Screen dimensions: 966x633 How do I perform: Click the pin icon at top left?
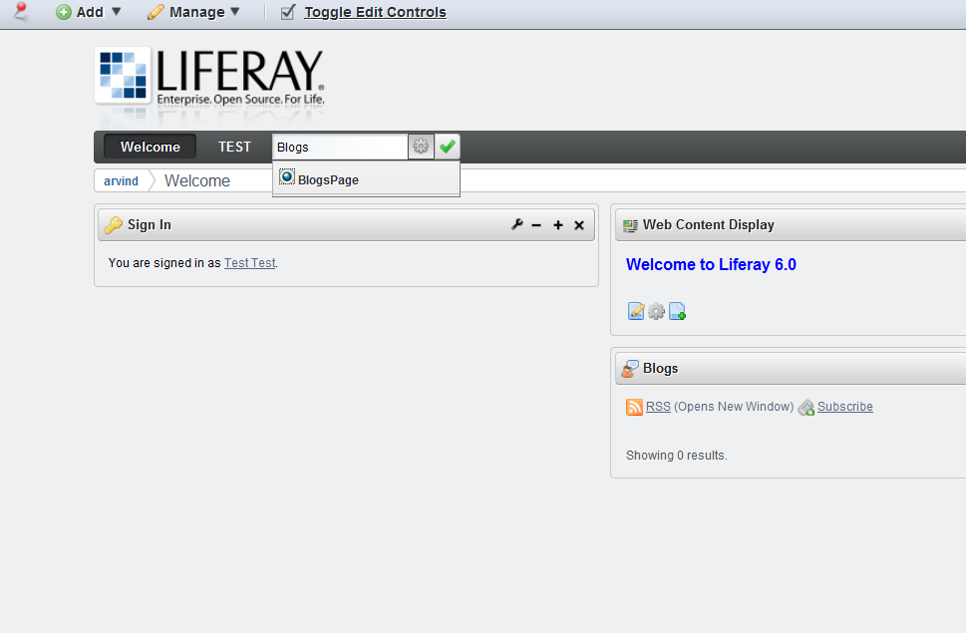coord(19,13)
